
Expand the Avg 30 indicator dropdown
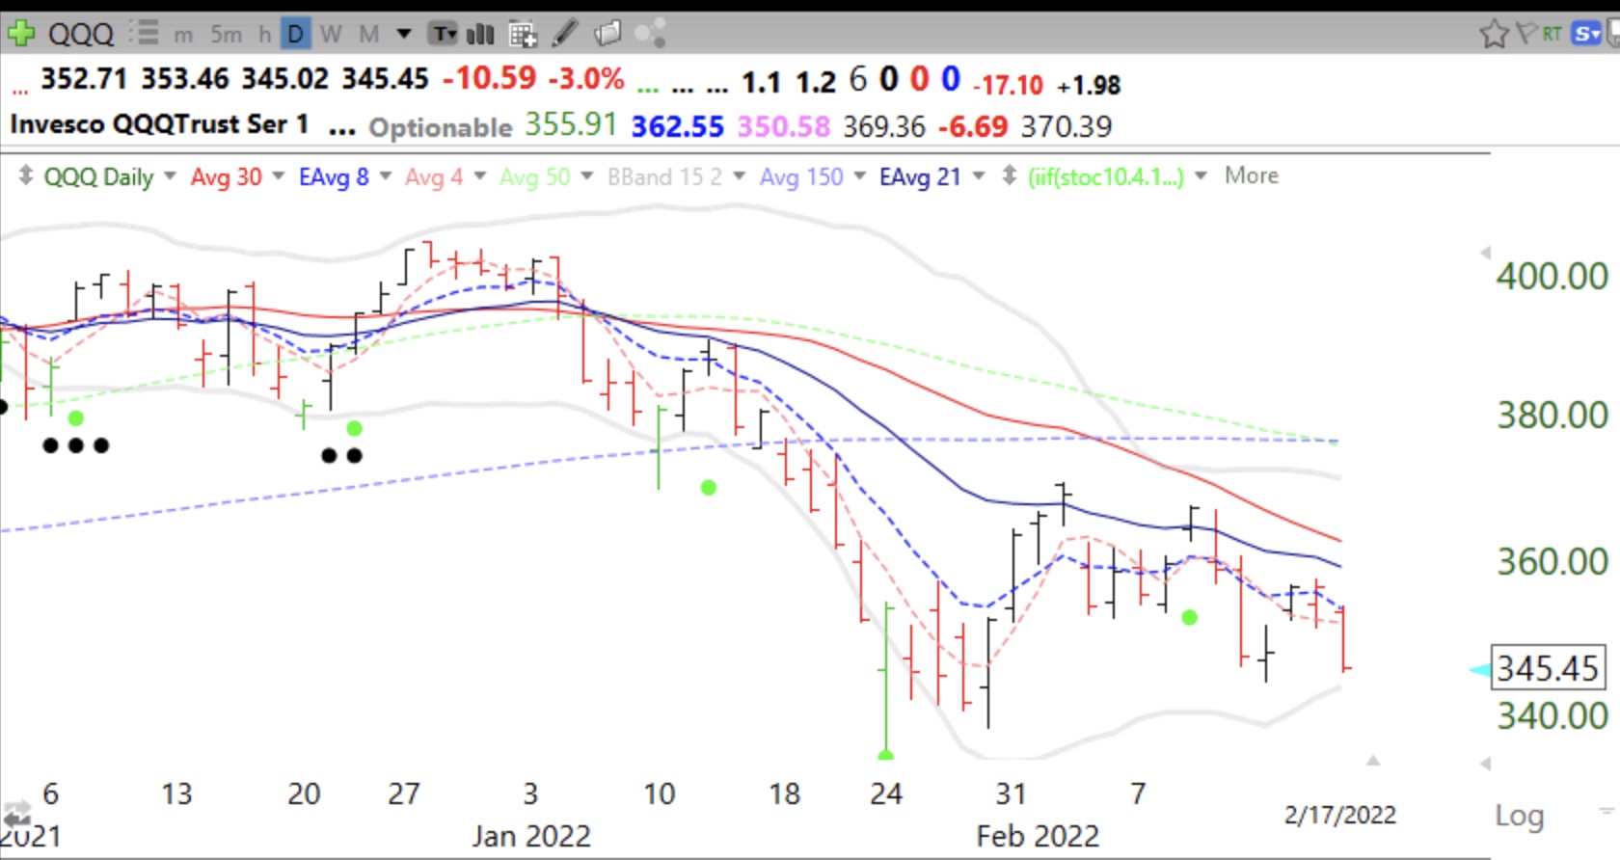click(279, 176)
